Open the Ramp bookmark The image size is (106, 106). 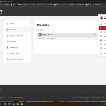(89, 5)
